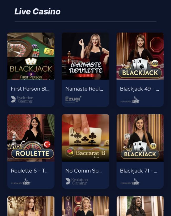Select the 'Namaste Roul...' game title
The height and width of the screenshot is (216, 171).
[84, 89]
